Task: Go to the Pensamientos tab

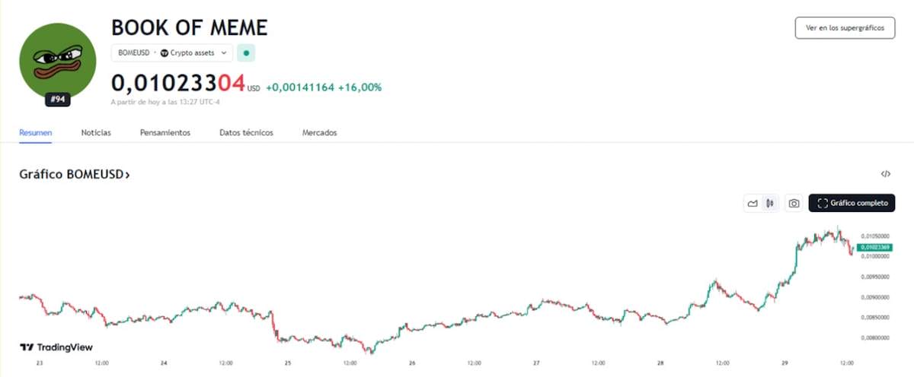Action: click(x=165, y=133)
